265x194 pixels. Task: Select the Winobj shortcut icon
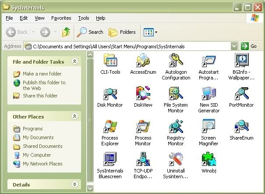tap(209, 159)
